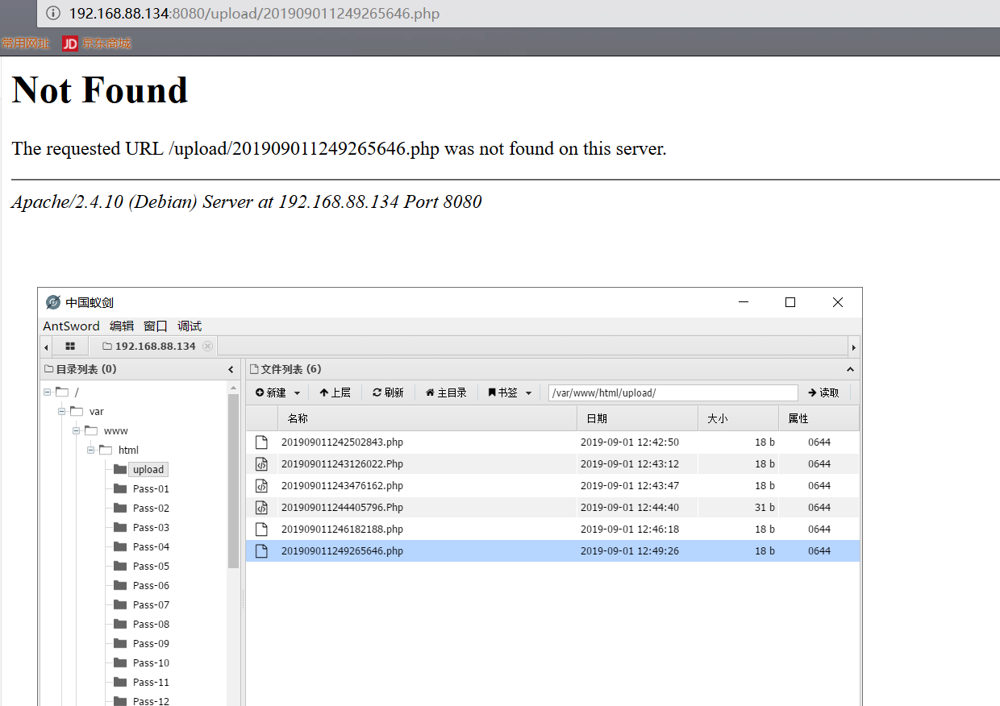
Task: Collapse the file list panel chevron
Action: [850, 369]
